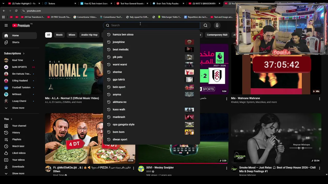This screenshot has height=184, width=328.
Task: Open options menu for the PIZZA video
Action: [x=134, y=168]
